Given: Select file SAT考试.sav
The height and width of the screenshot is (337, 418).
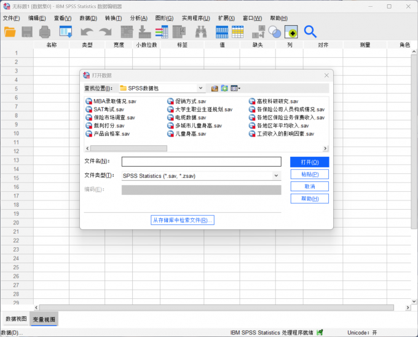Looking at the screenshot, I should (104, 109).
